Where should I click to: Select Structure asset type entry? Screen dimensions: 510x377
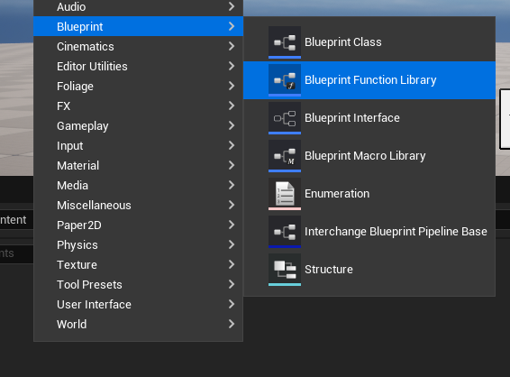pyautogui.click(x=369, y=270)
